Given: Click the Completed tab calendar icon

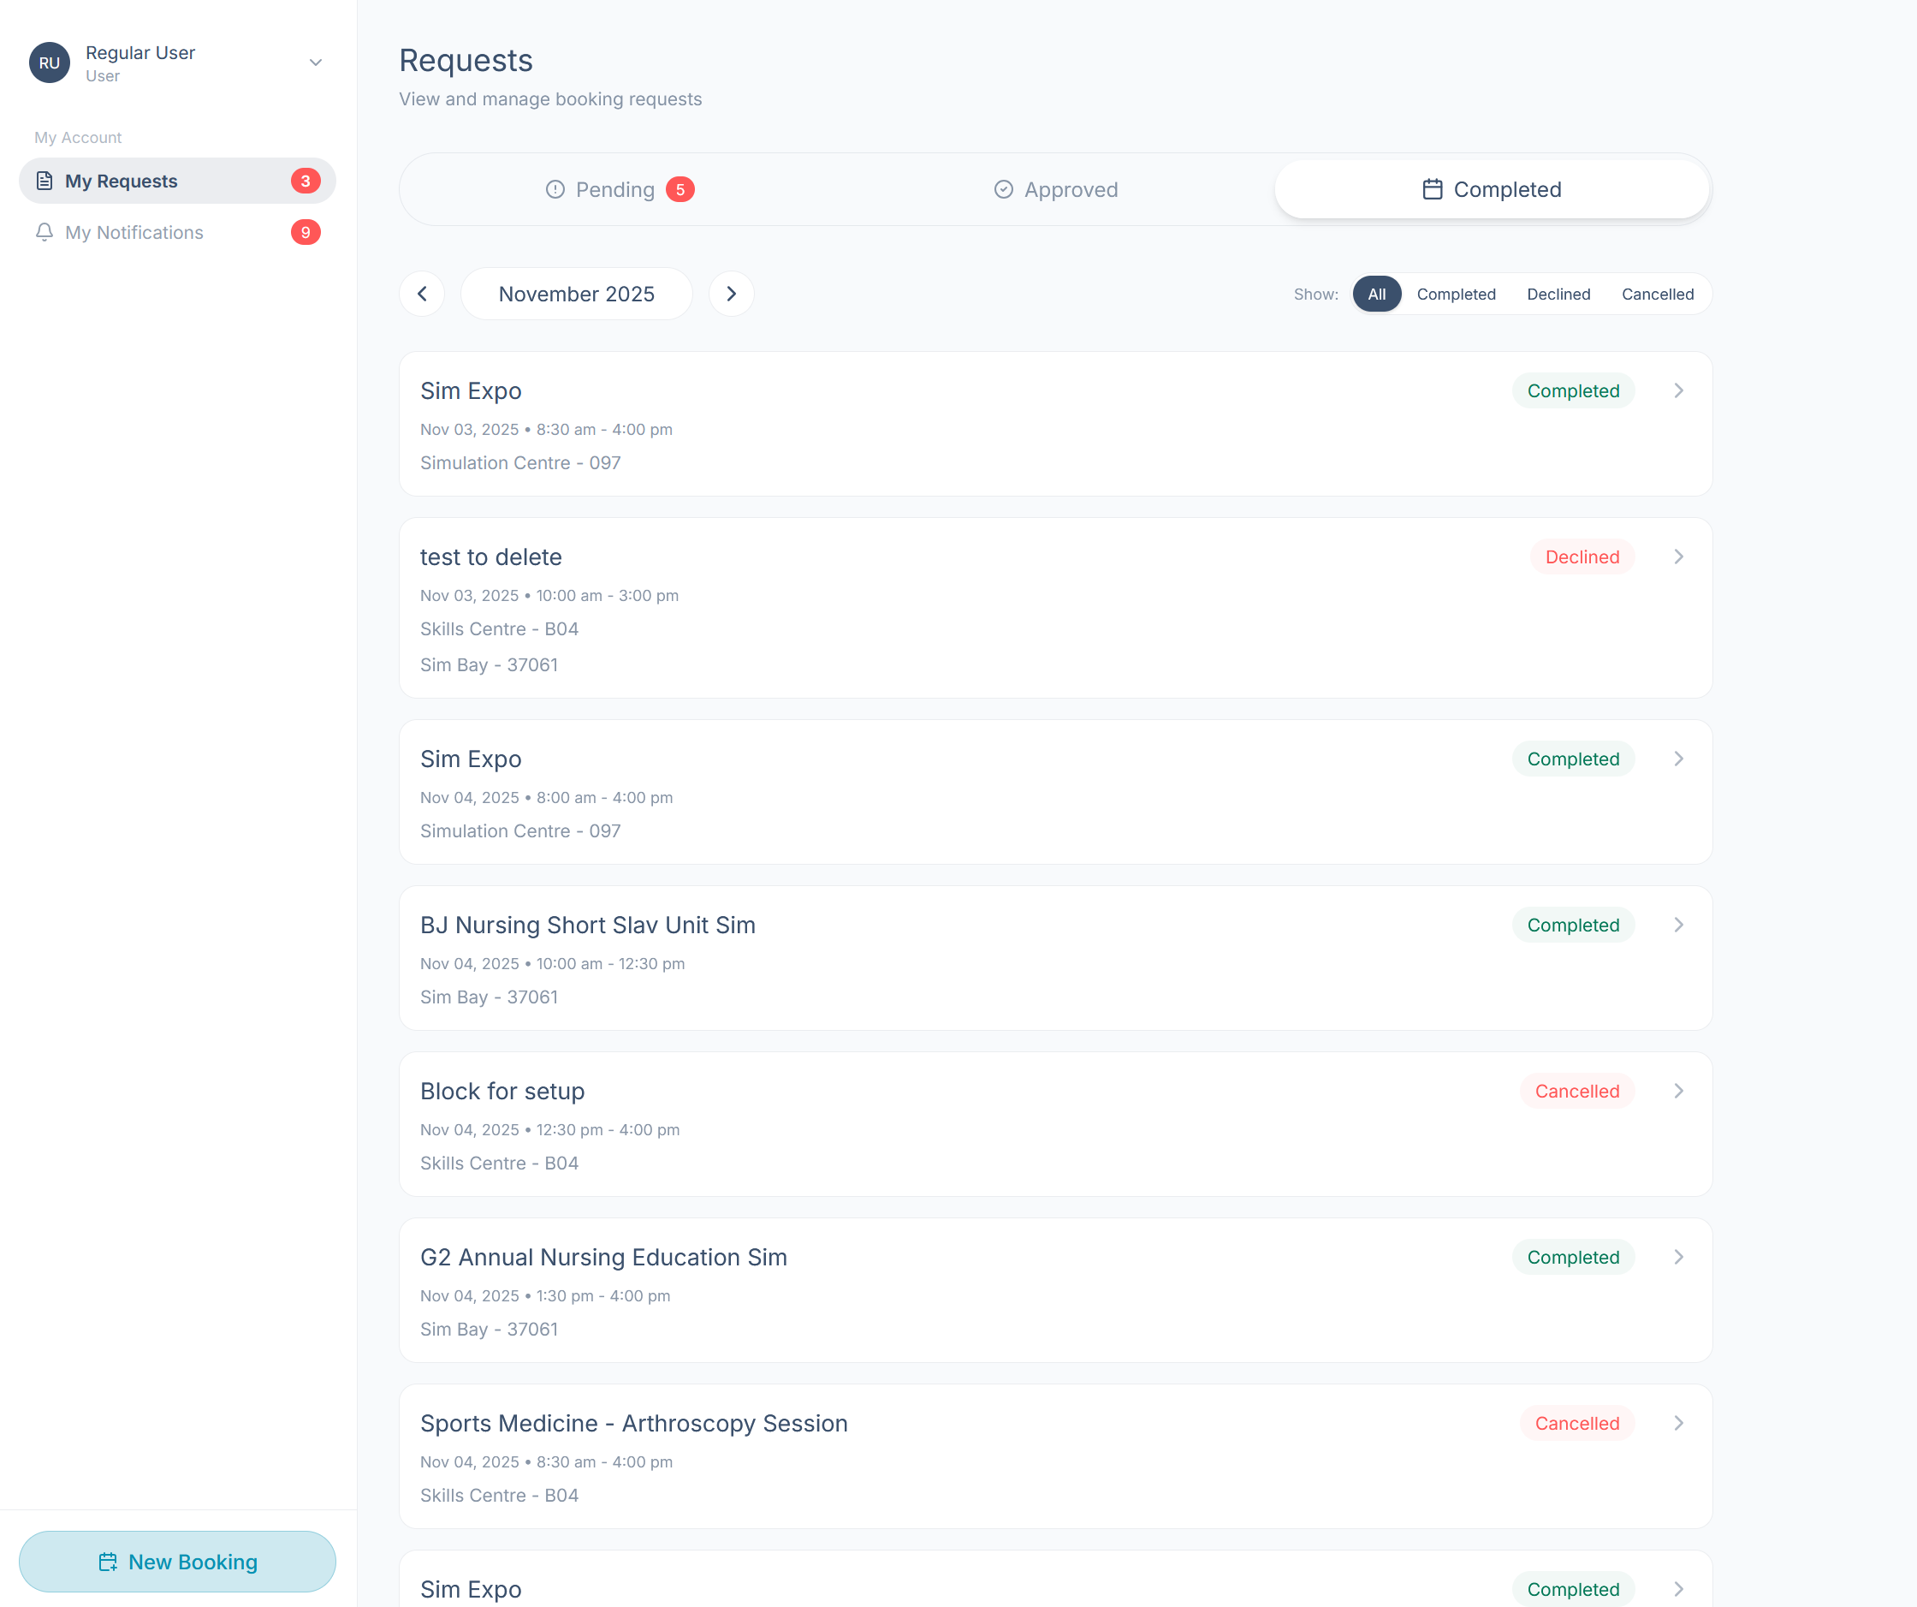Looking at the screenshot, I should point(1433,189).
